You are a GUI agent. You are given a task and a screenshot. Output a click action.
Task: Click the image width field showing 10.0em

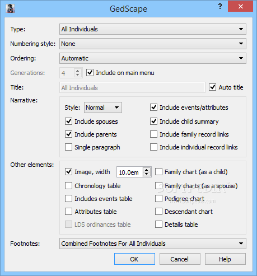click(130, 172)
